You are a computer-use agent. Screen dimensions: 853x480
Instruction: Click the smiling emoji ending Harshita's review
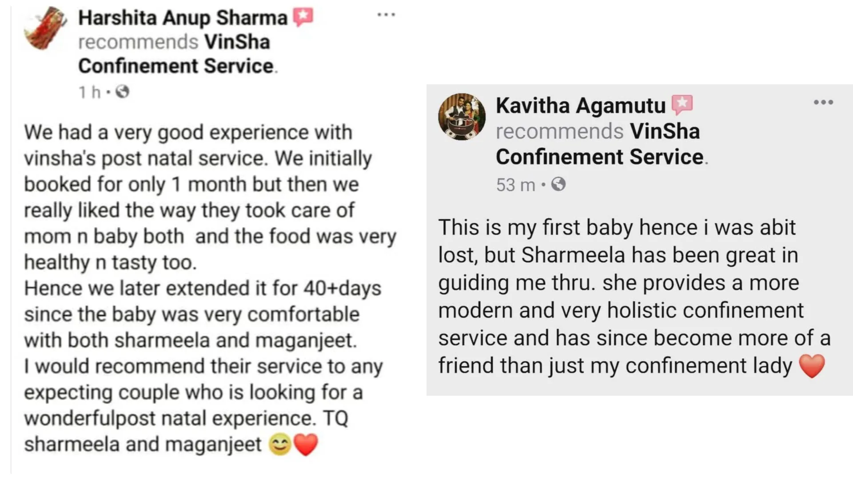(280, 445)
